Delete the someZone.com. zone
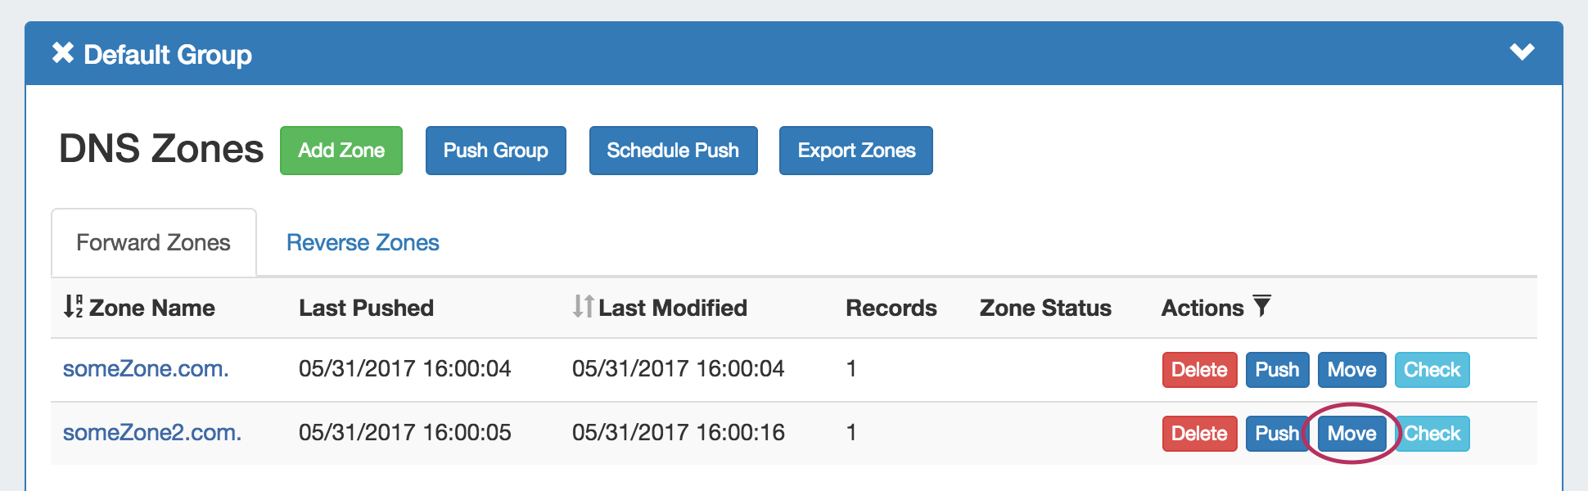The height and width of the screenshot is (491, 1588). 1199,370
